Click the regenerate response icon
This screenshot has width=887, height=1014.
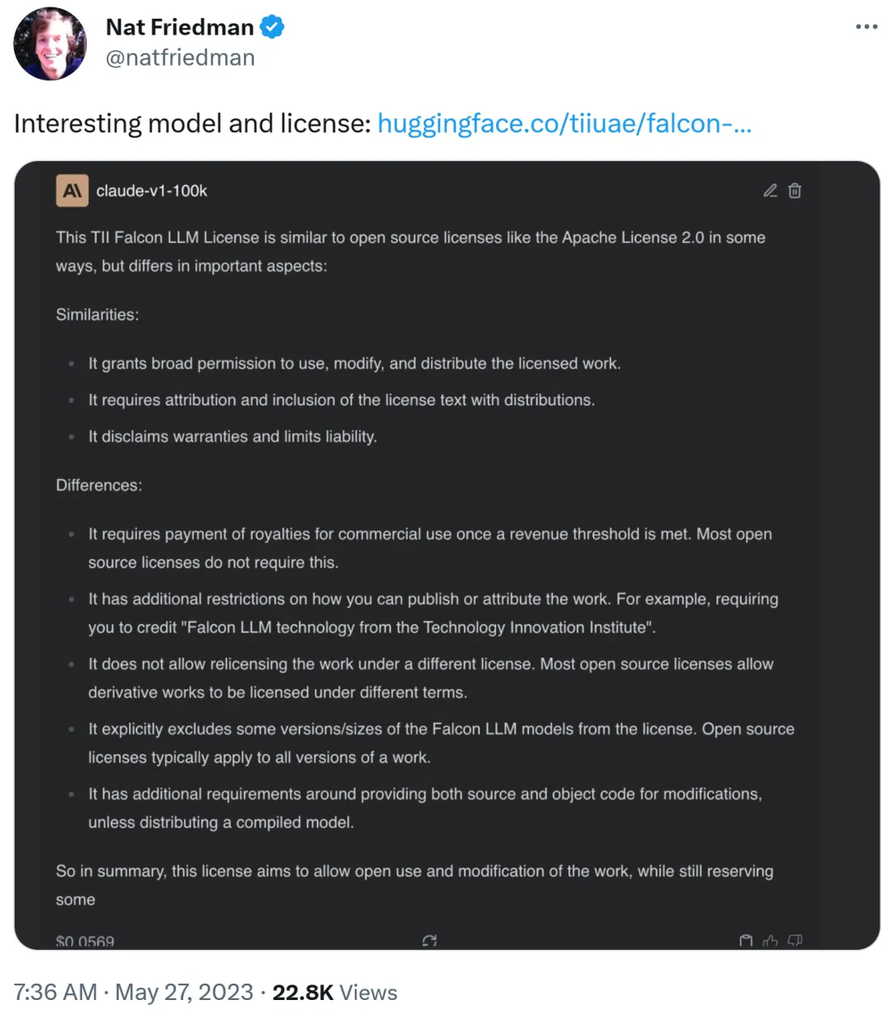[429, 940]
